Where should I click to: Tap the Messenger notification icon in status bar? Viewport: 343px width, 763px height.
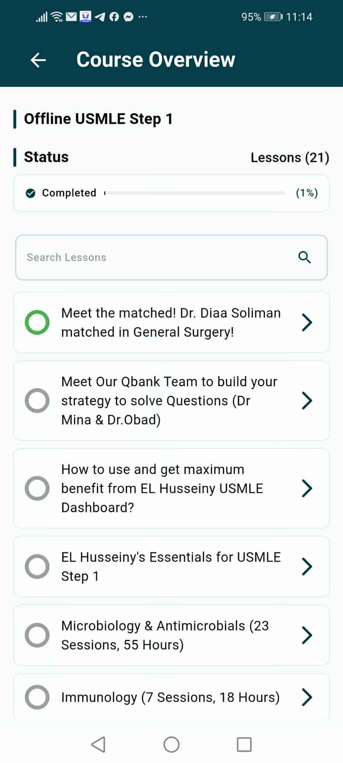click(x=128, y=17)
